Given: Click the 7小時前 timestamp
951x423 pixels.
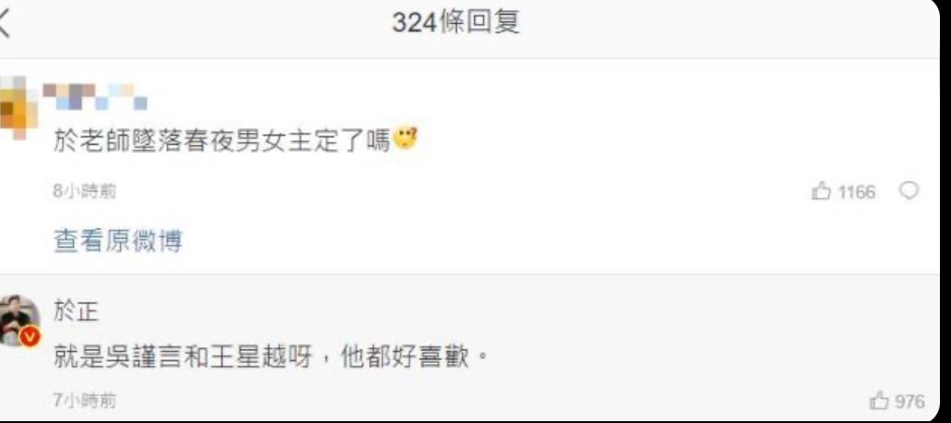Looking at the screenshot, I should [x=84, y=401].
